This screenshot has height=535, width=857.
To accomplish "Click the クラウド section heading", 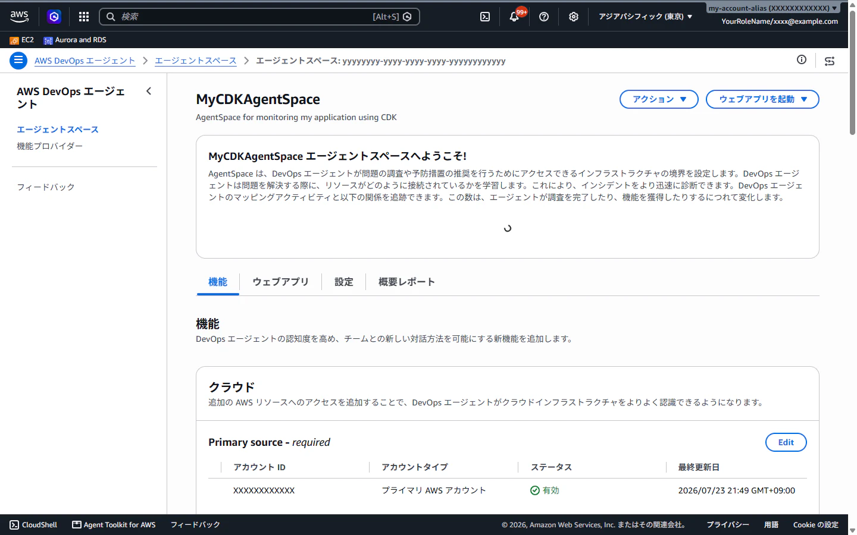I will 232,387.
